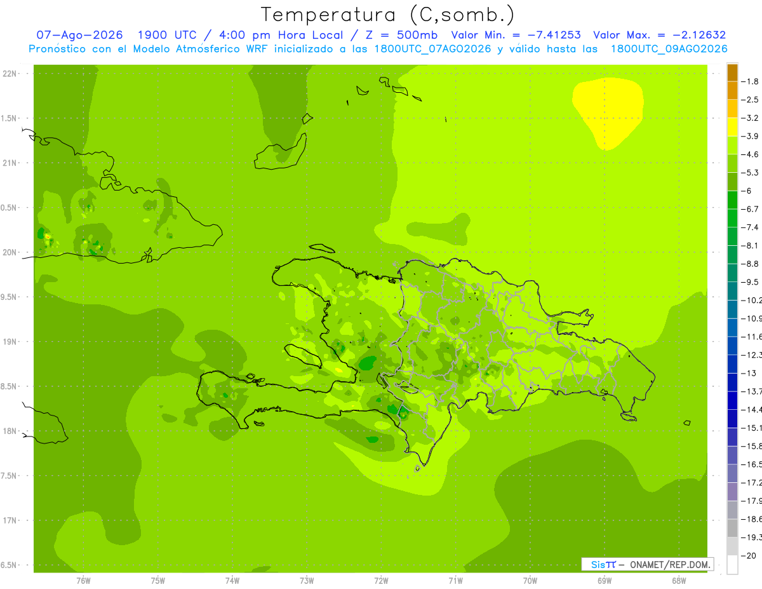Click the '68W' longitude axis label

[x=679, y=580]
